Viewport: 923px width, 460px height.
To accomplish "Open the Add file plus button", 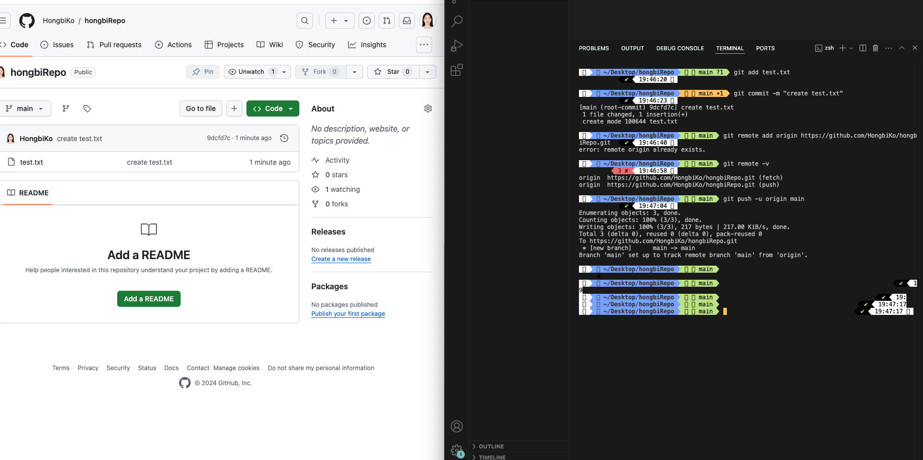I will (234, 108).
